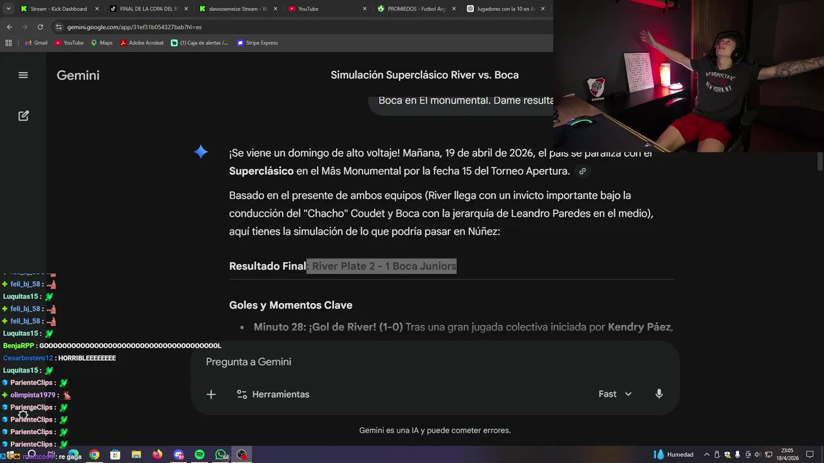
Task: Click conversation title Simulación Superclásico
Action: [425, 75]
